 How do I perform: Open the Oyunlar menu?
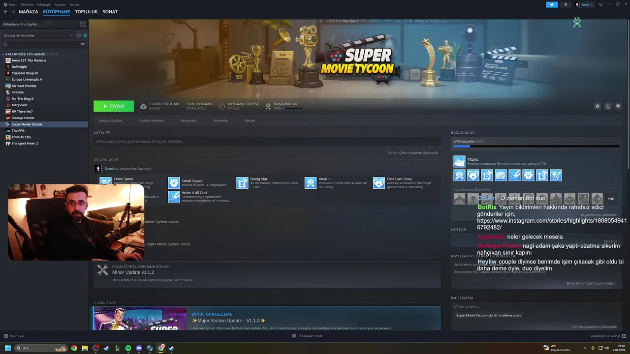pyautogui.click(x=60, y=4)
